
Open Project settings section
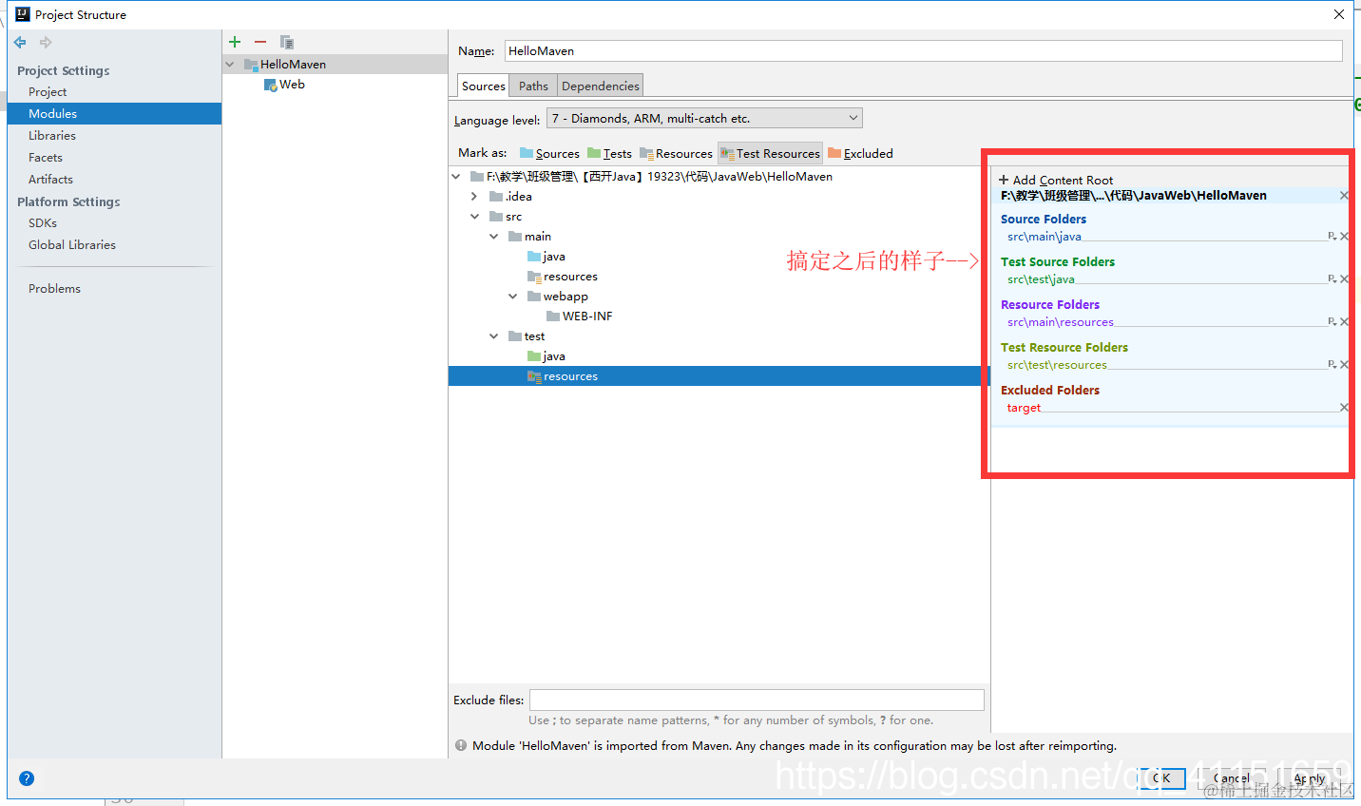tap(48, 92)
